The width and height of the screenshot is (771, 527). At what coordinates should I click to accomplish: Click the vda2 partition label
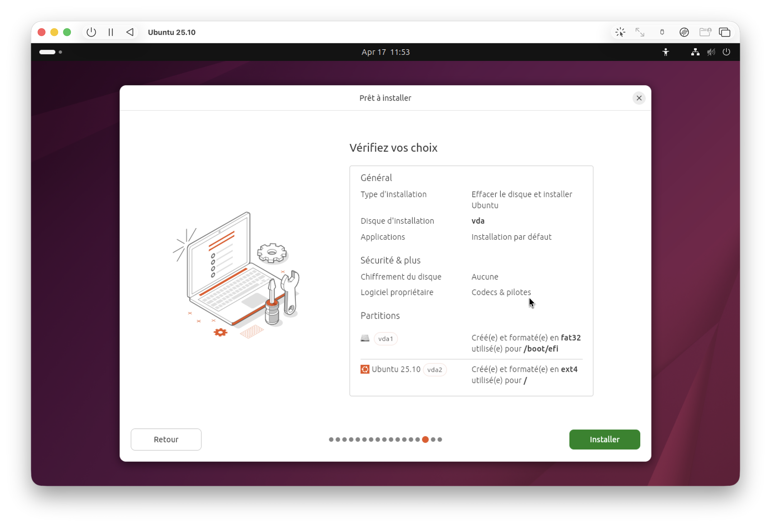[x=434, y=369]
